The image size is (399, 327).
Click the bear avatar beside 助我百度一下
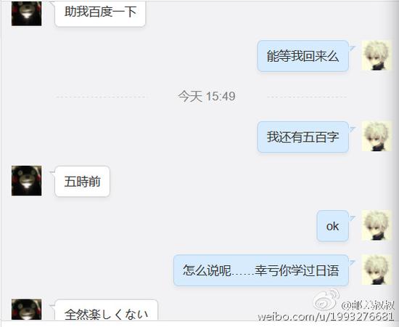26,13
